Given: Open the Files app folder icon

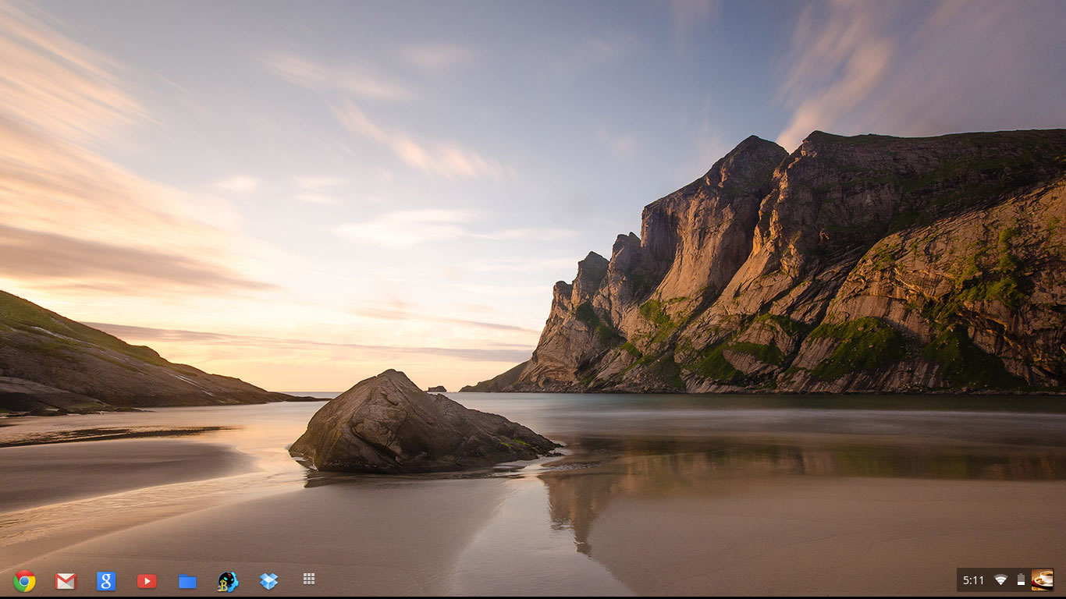Looking at the screenshot, I should [187, 581].
